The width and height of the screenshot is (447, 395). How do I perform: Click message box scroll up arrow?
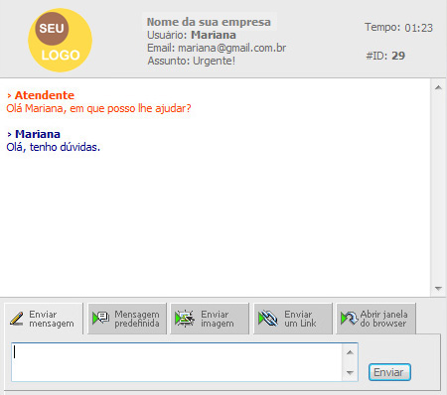click(350, 352)
